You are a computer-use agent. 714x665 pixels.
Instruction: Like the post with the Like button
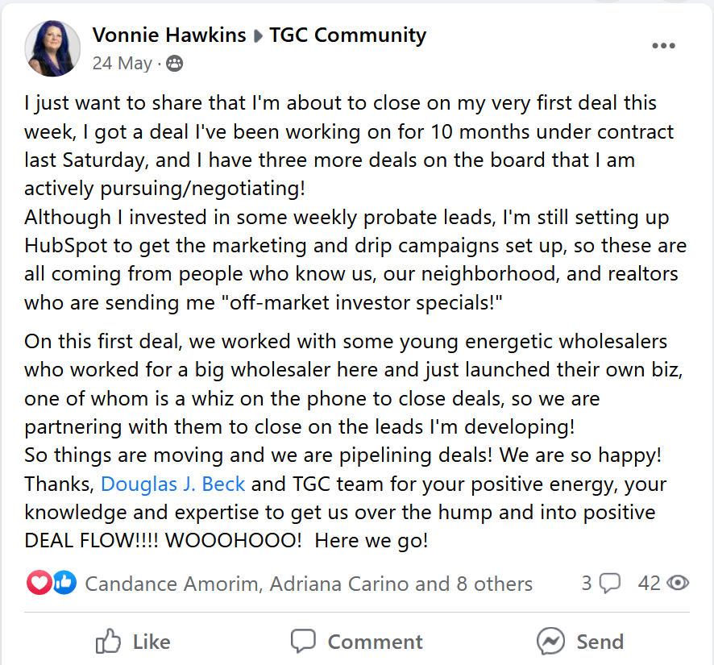coord(133,642)
